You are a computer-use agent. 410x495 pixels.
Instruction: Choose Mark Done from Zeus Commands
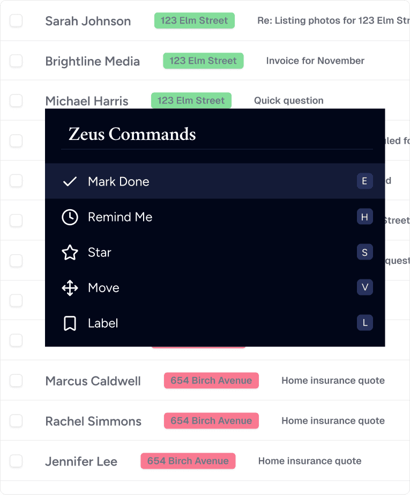coord(118,181)
